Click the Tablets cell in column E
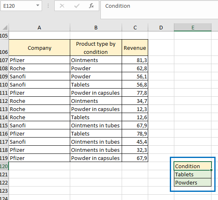 tap(193, 174)
